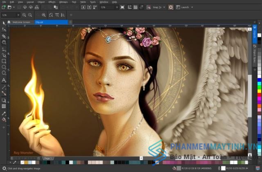This screenshot has width=262, height=172.
Task: Select the Artistic Media tool
Action: tap(4, 55)
